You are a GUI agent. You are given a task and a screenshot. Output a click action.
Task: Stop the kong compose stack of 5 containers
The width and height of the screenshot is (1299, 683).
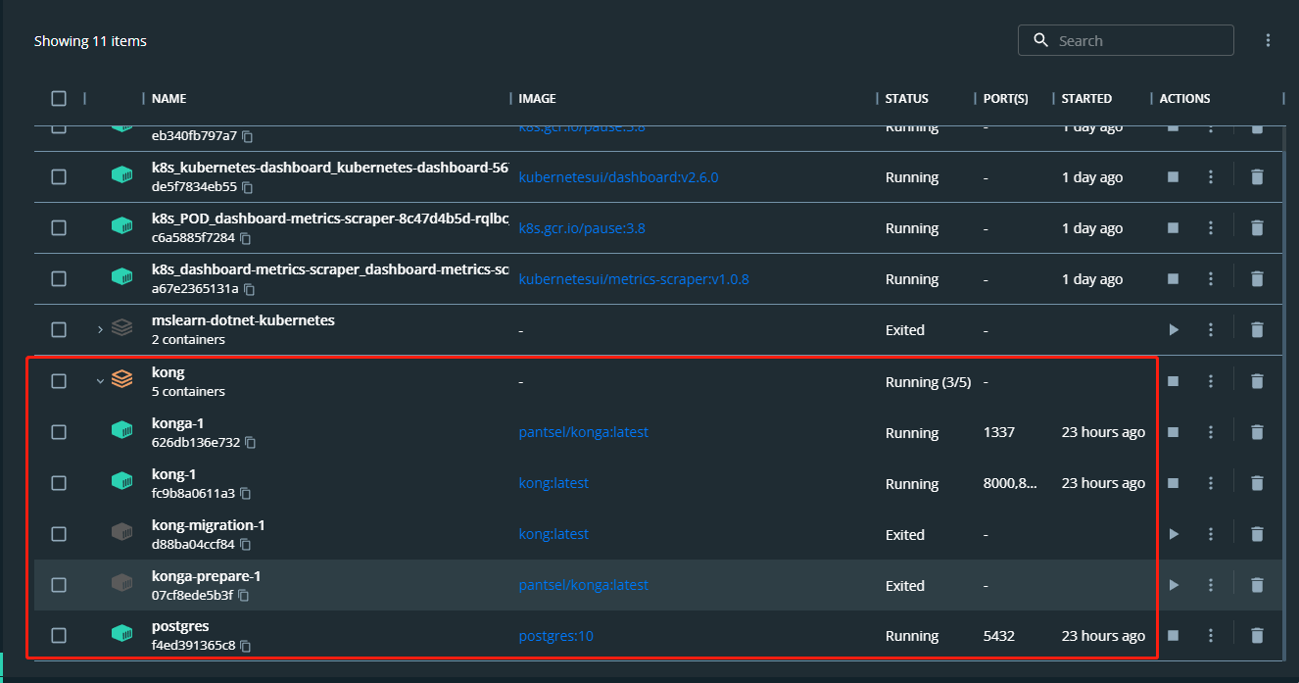click(1173, 381)
